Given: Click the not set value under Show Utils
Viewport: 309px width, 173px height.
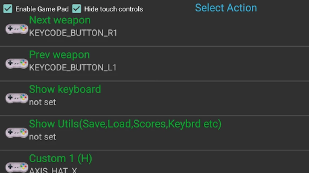Looking at the screenshot, I should (43, 137).
